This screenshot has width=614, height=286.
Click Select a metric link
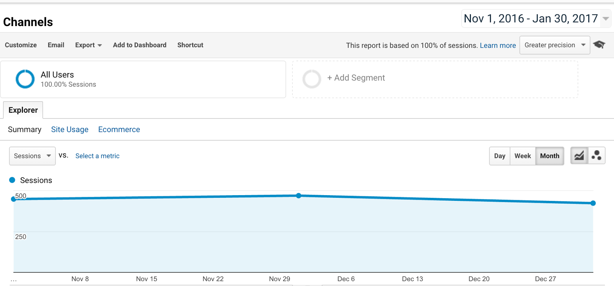[97, 156]
